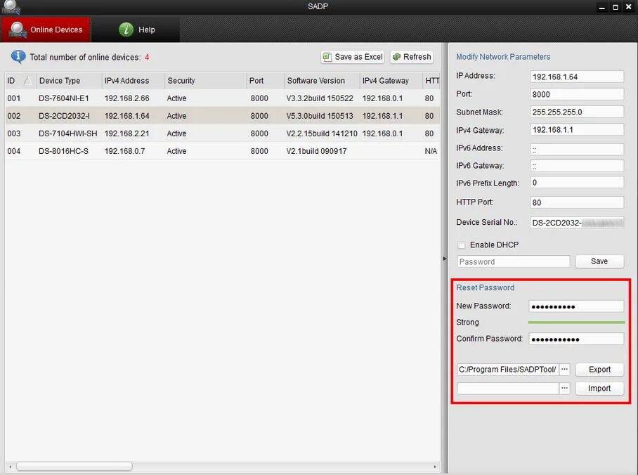Click the Save button
This screenshot has height=475, width=638.
click(599, 261)
